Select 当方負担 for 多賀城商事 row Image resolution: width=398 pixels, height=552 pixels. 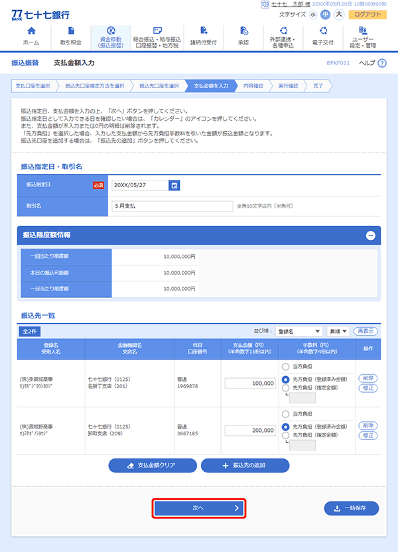pyautogui.click(x=286, y=366)
